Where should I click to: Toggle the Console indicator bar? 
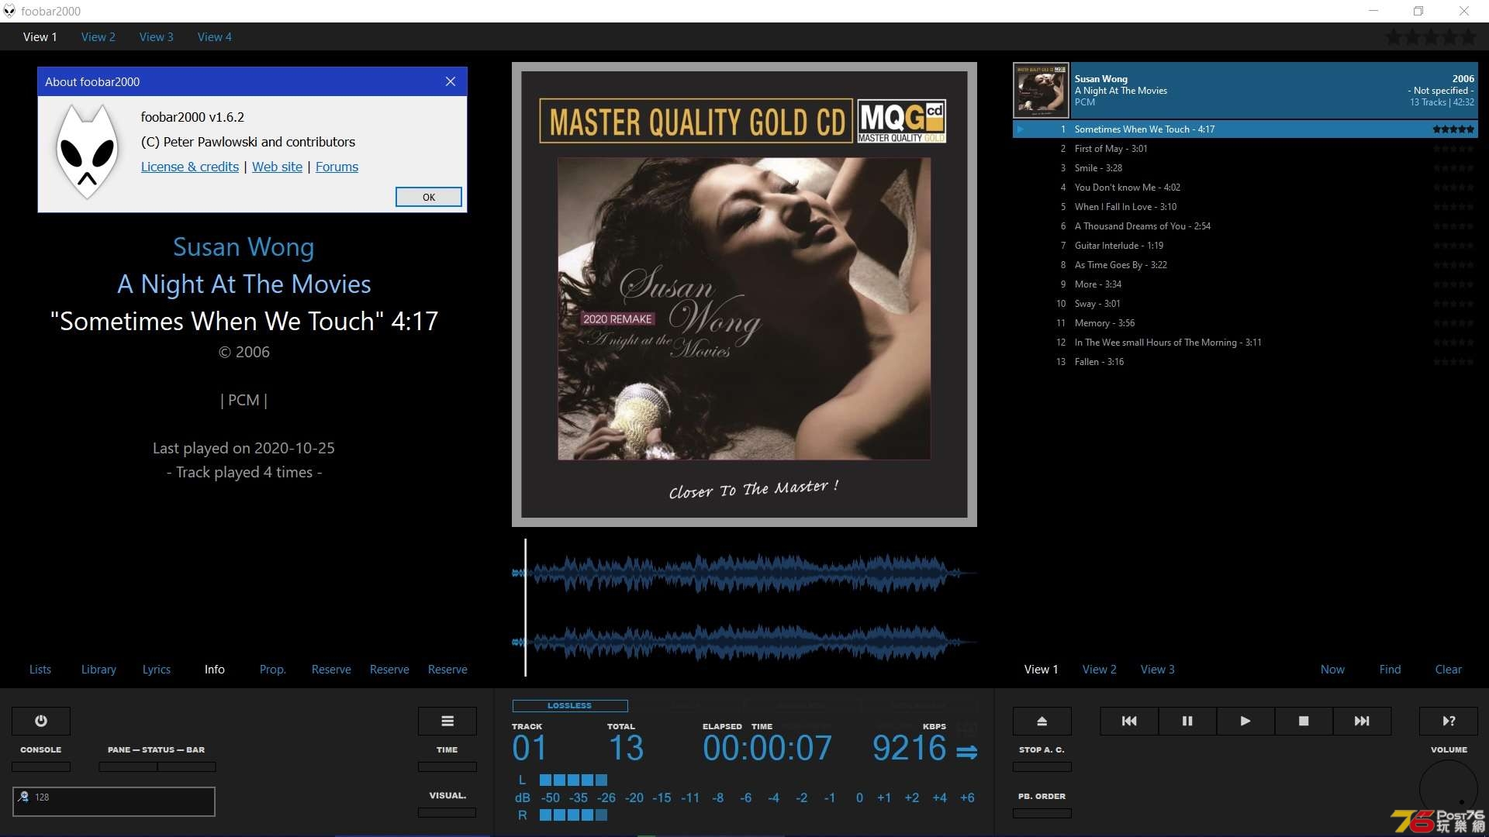[41, 766]
